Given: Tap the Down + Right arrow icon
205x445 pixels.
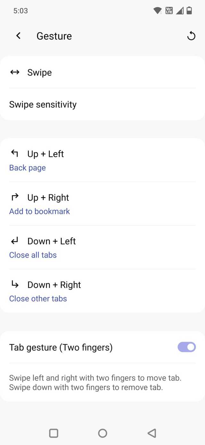Looking at the screenshot, I should click(x=15, y=284).
